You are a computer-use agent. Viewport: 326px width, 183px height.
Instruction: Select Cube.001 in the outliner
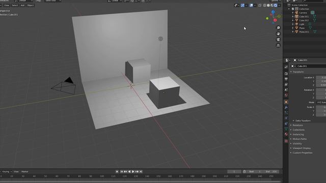point(304,16)
